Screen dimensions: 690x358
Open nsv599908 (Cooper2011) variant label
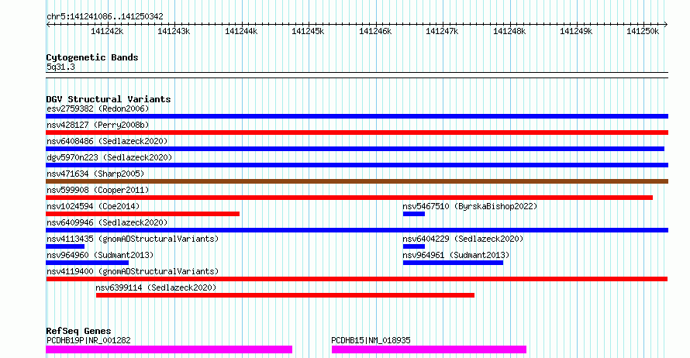point(98,190)
